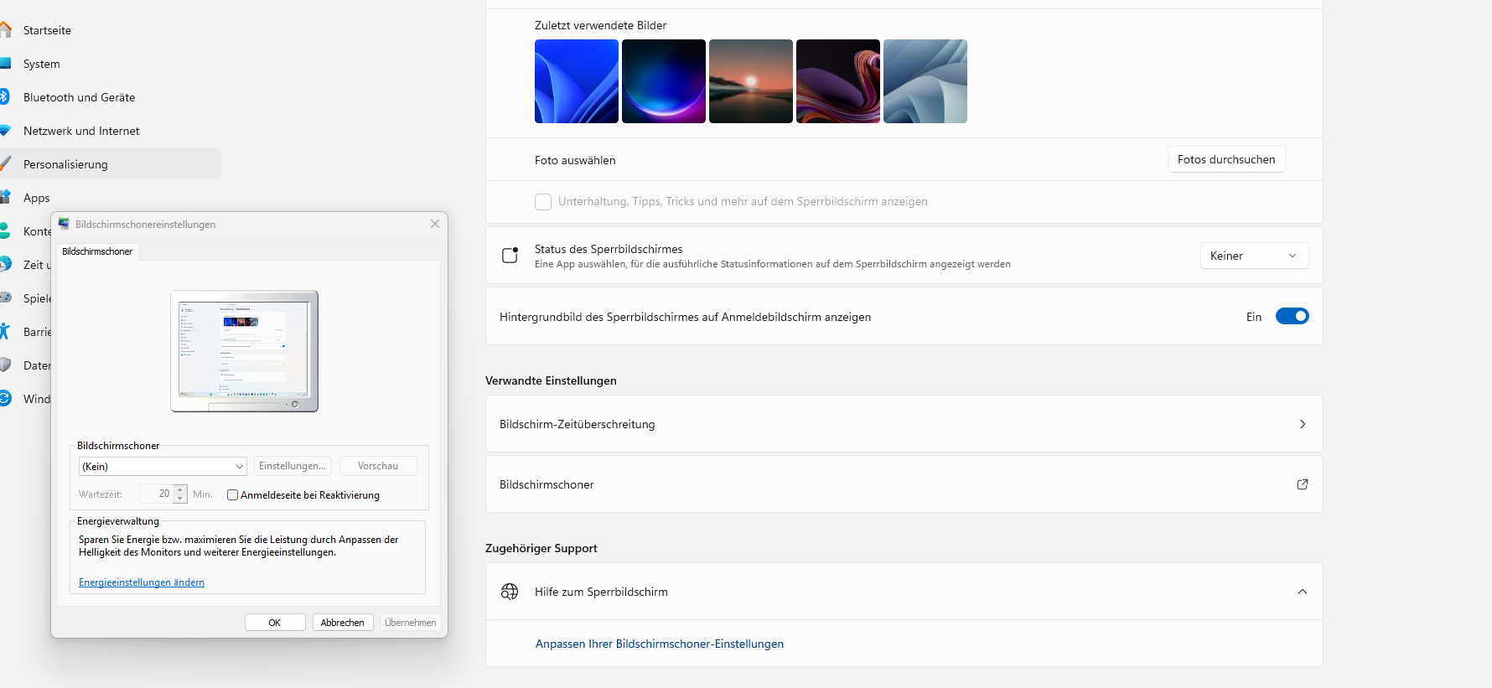Click the Apps icon in the sidebar

click(x=5, y=198)
